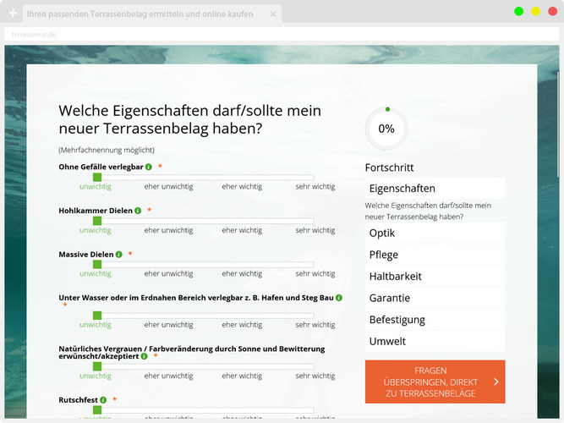The width and height of the screenshot is (564, 423).
Task: Open the Pflege progress section
Action: (435, 255)
